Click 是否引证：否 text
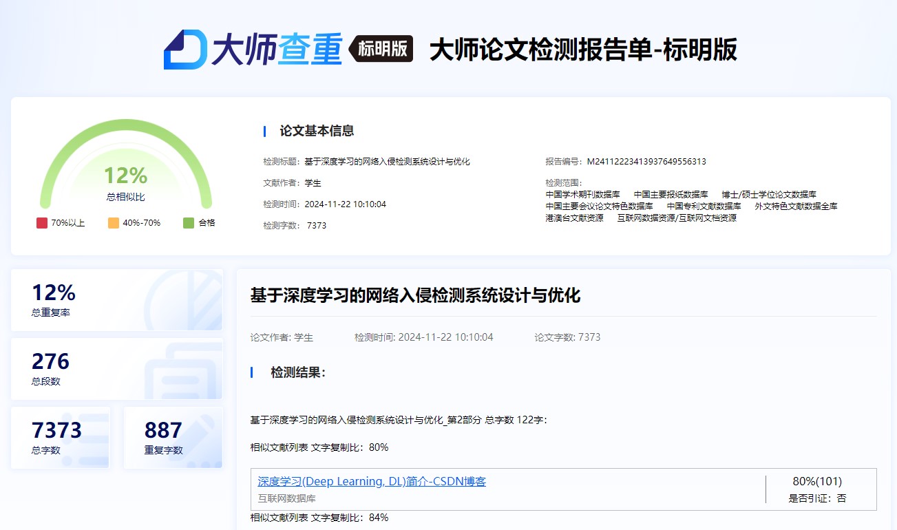The height and width of the screenshot is (530, 897). click(x=817, y=498)
